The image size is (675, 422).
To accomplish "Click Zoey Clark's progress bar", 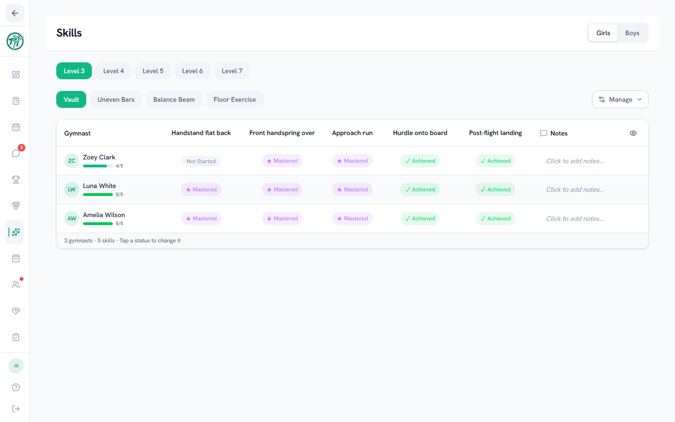I will (98, 166).
